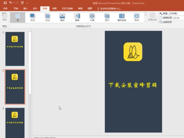Switch to the 动画 ribbon tab

(x=54, y=8)
